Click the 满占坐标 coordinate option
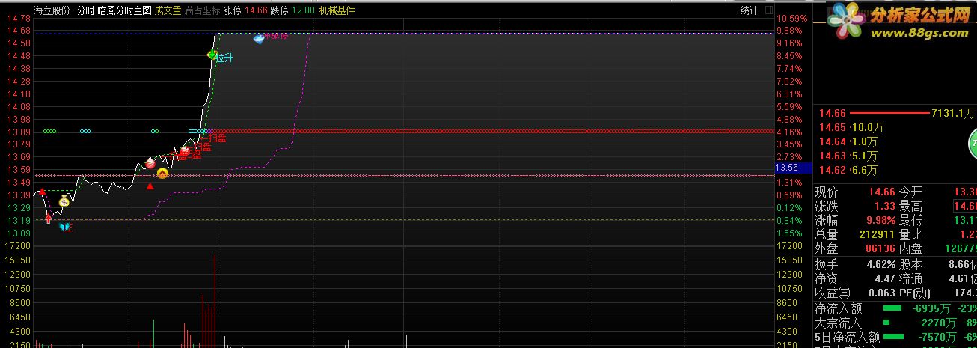This screenshot has width=977, height=348. [x=203, y=10]
